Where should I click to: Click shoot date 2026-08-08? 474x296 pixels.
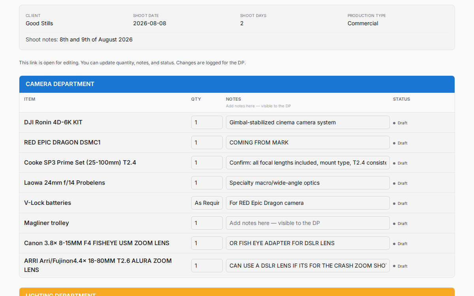pyautogui.click(x=150, y=23)
